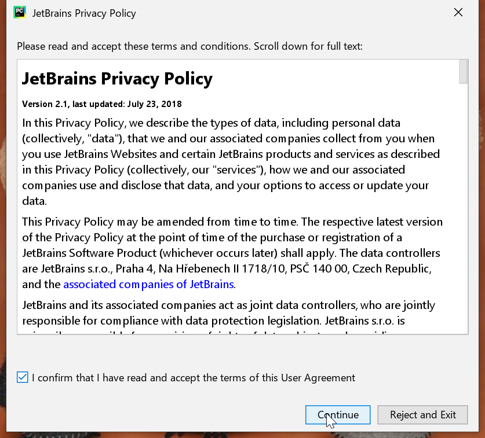Image resolution: width=485 pixels, height=438 pixels.
Task: Click the paragraph starting 'In this Privacy Policy'
Action: 232,162
